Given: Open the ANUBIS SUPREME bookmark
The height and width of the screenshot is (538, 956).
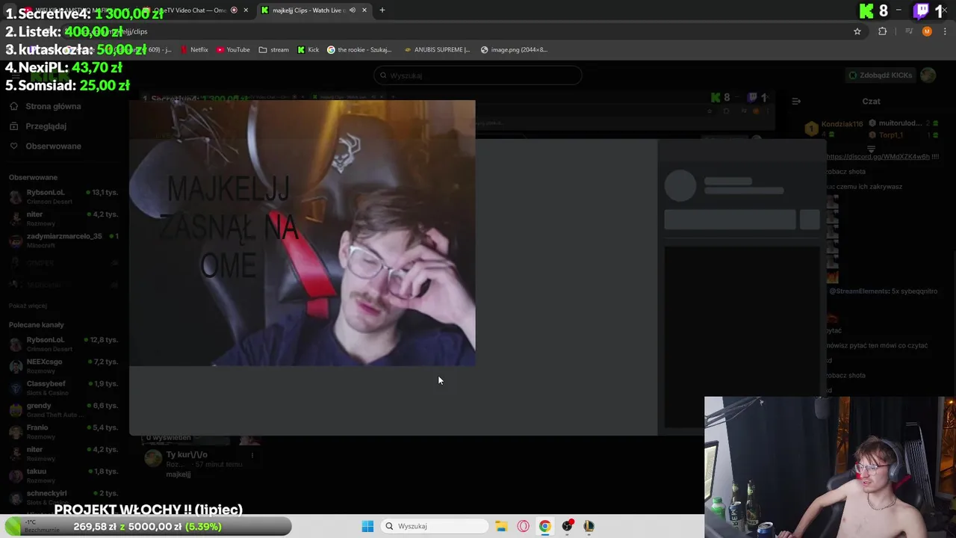Looking at the screenshot, I should pyautogui.click(x=437, y=50).
